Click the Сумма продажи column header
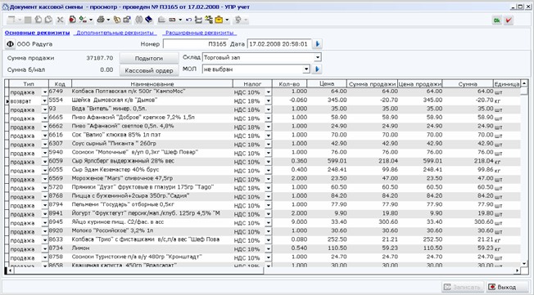 (x=372, y=83)
